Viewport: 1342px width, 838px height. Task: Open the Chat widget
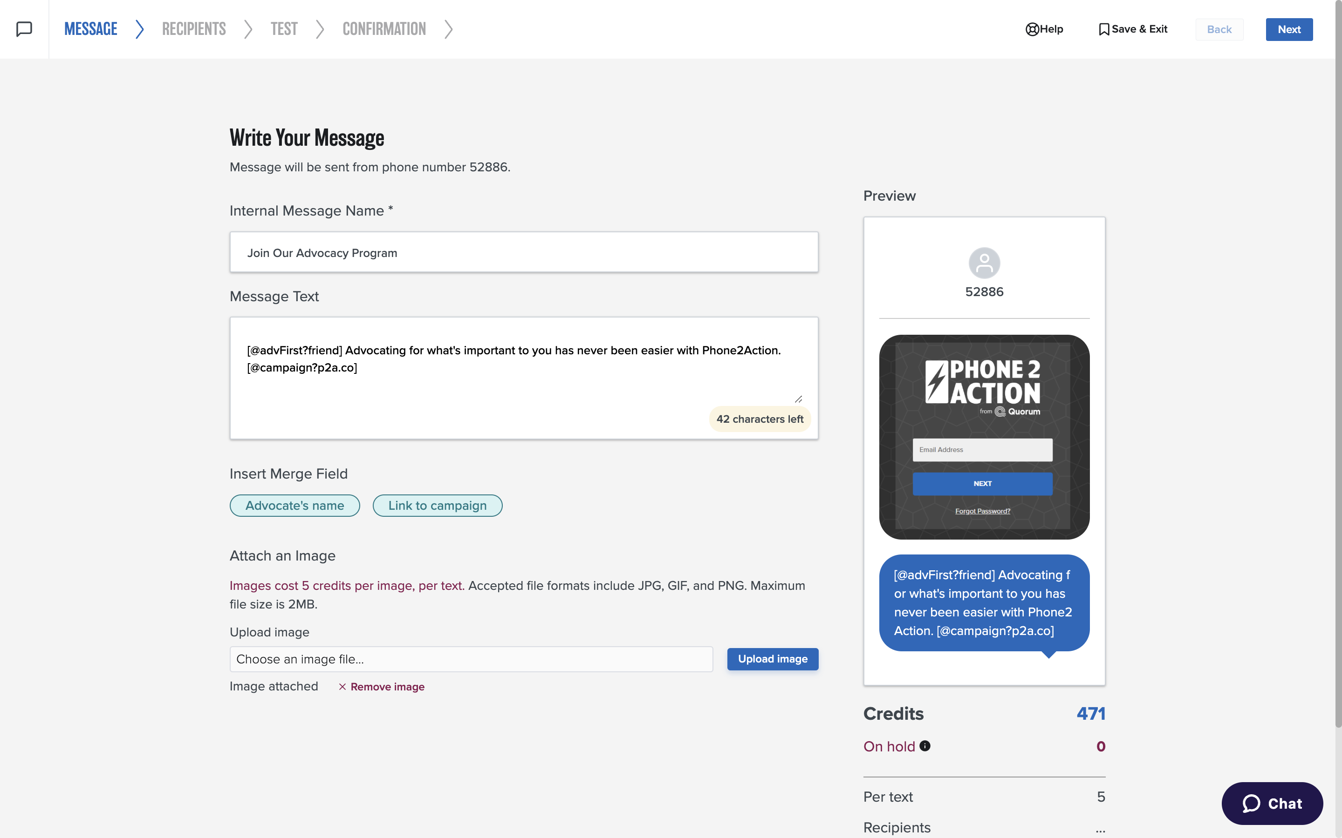[x=1272, y=803]
